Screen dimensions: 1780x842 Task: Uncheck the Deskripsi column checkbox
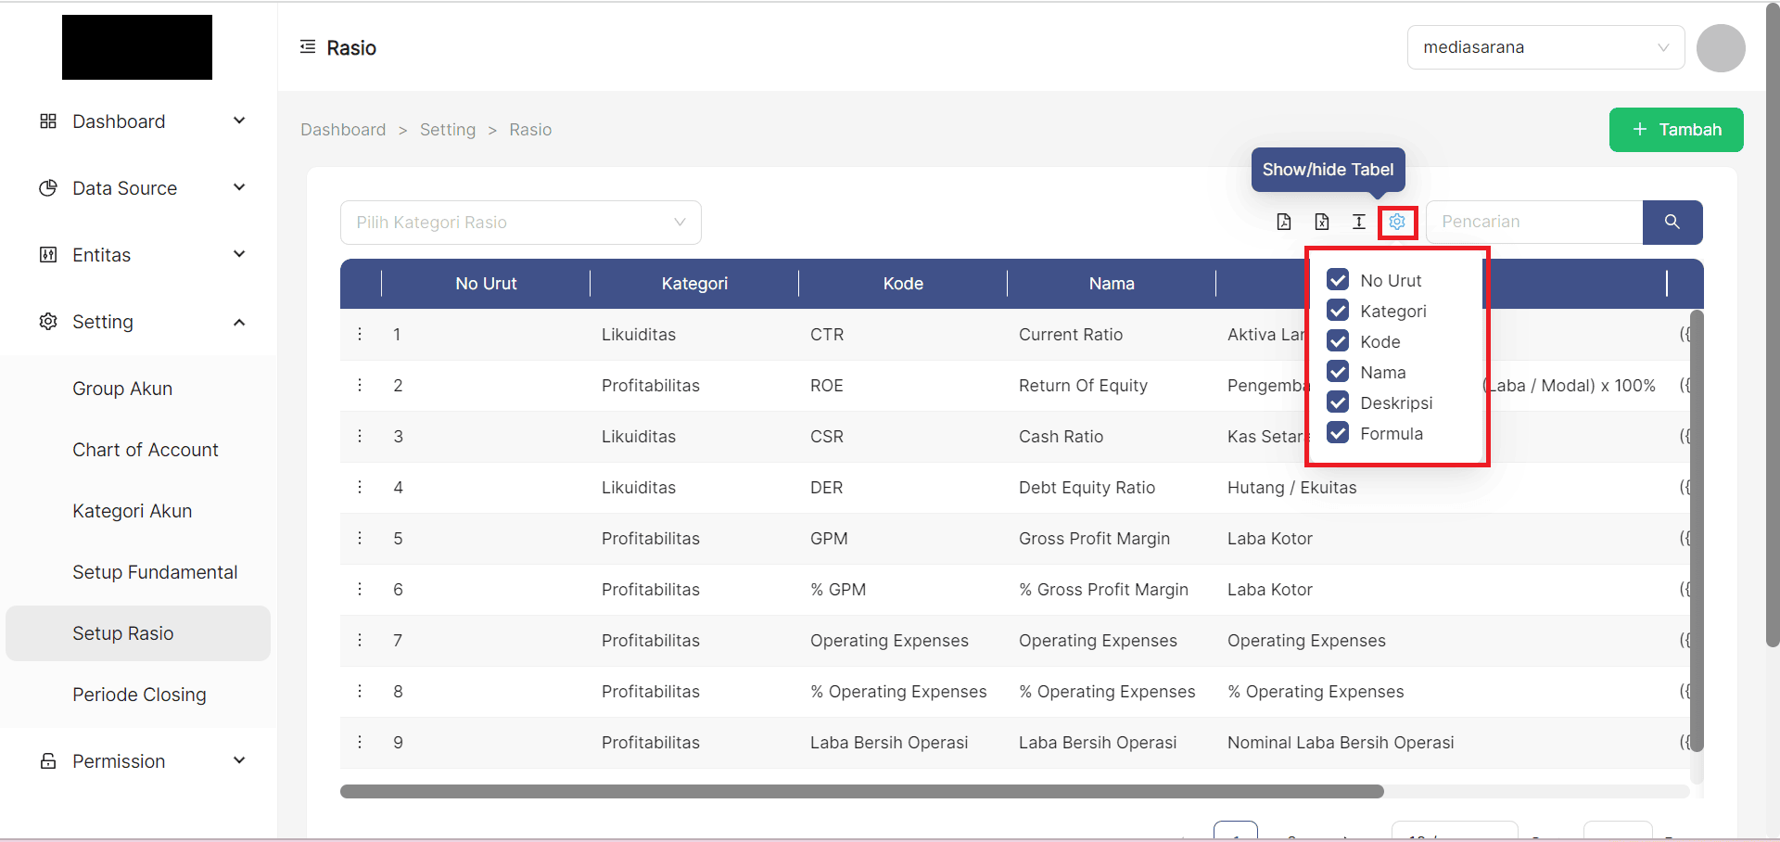click(1338, 402)
